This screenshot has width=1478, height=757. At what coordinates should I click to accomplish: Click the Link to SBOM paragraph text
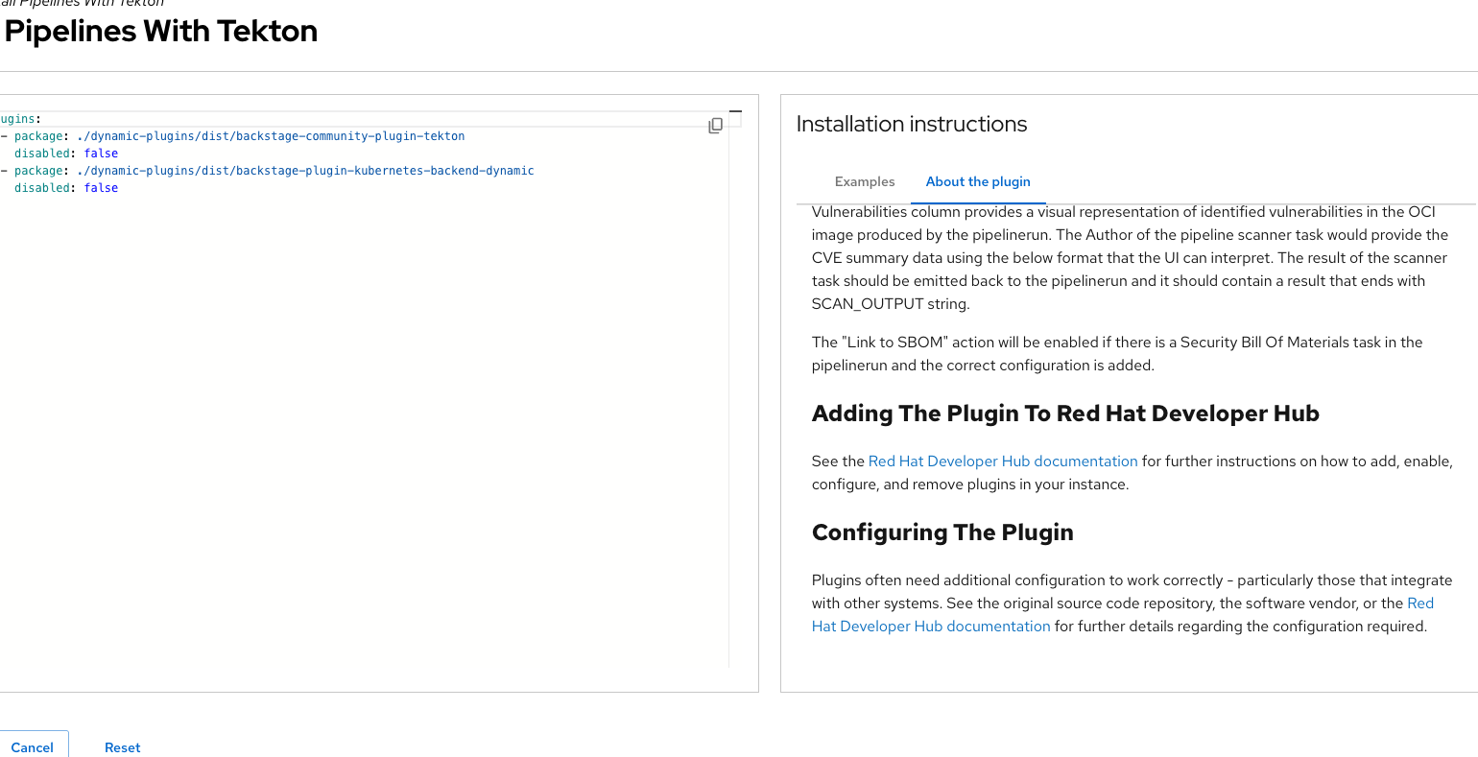point(1116,354)
